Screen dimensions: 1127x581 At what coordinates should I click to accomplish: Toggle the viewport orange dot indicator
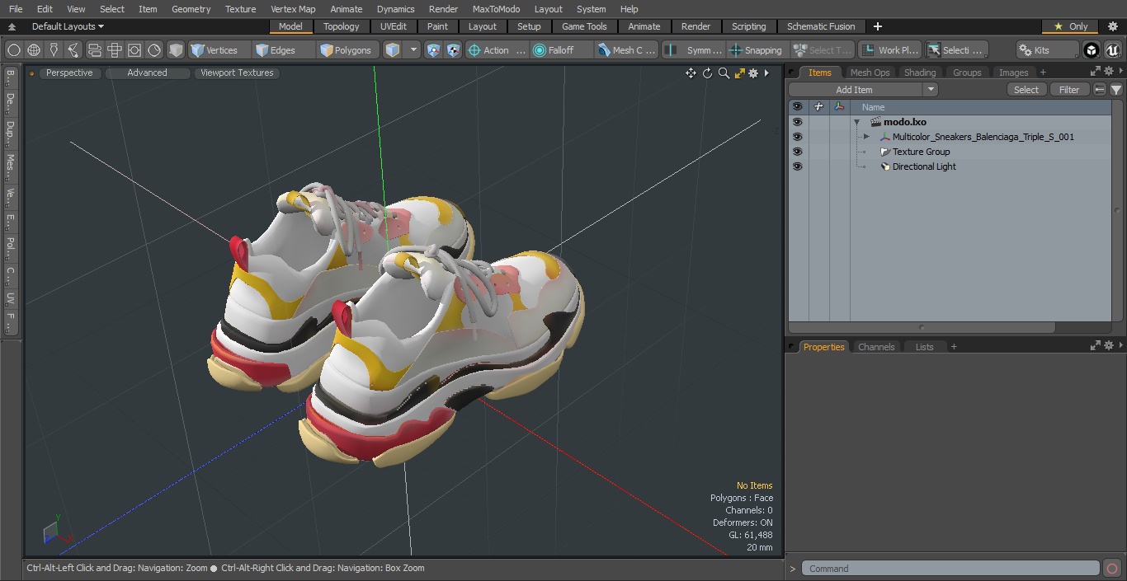31,73
